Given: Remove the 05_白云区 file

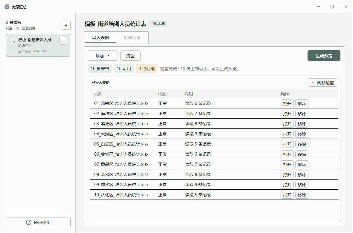Looking at the screenshot, I should coord(302,144).
